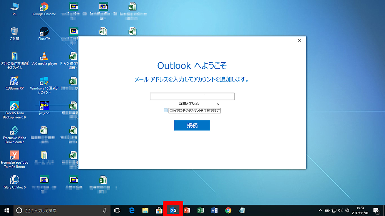
Task: Click the Outlook icon in the taskbar
Action: pyautogui.click(x=173, y=210)
